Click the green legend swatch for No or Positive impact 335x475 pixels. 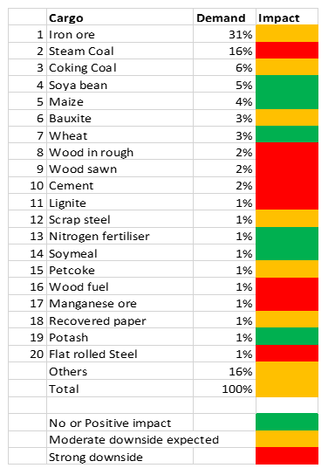[x=287, y=422]
